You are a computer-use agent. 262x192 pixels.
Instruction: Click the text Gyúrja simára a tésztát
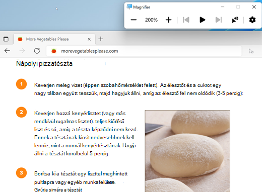point(58,189)
